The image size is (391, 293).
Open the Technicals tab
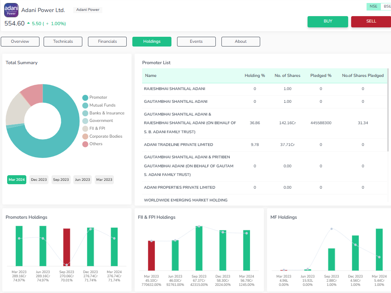point(63,42)
